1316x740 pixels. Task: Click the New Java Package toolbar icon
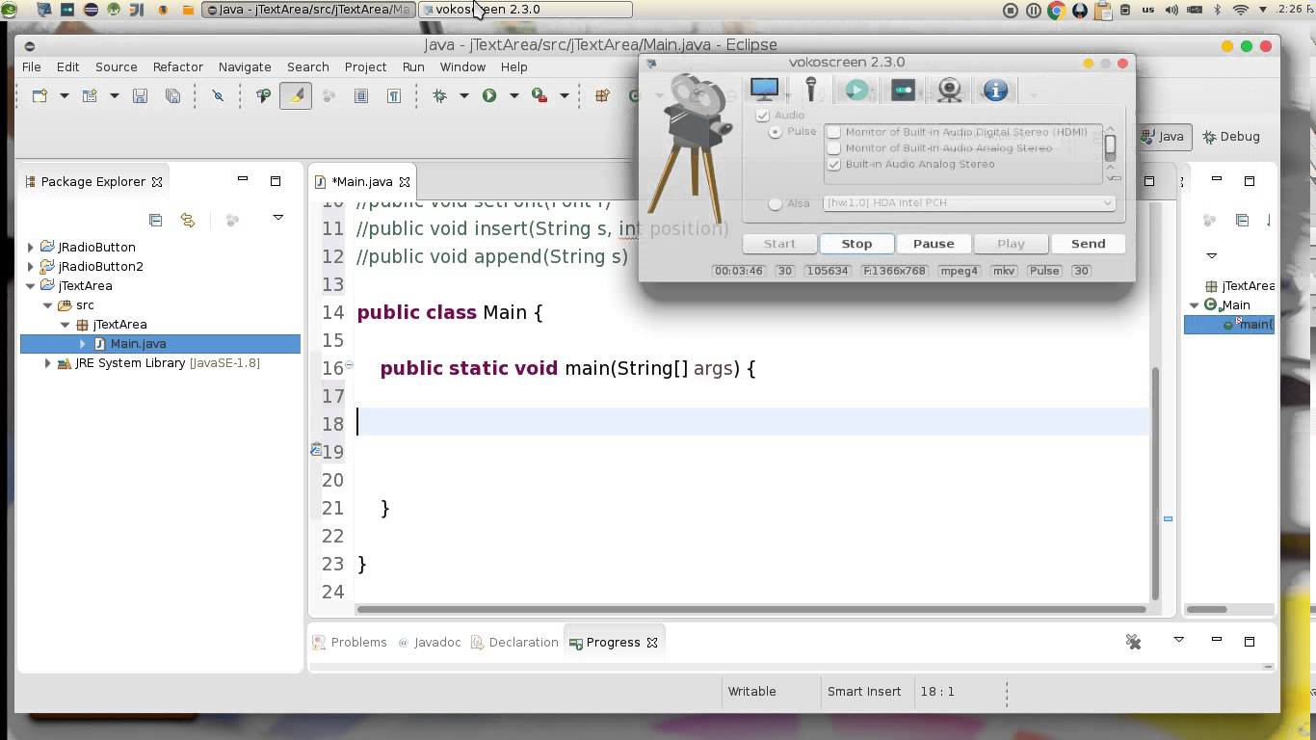click(x=602, y=95)
